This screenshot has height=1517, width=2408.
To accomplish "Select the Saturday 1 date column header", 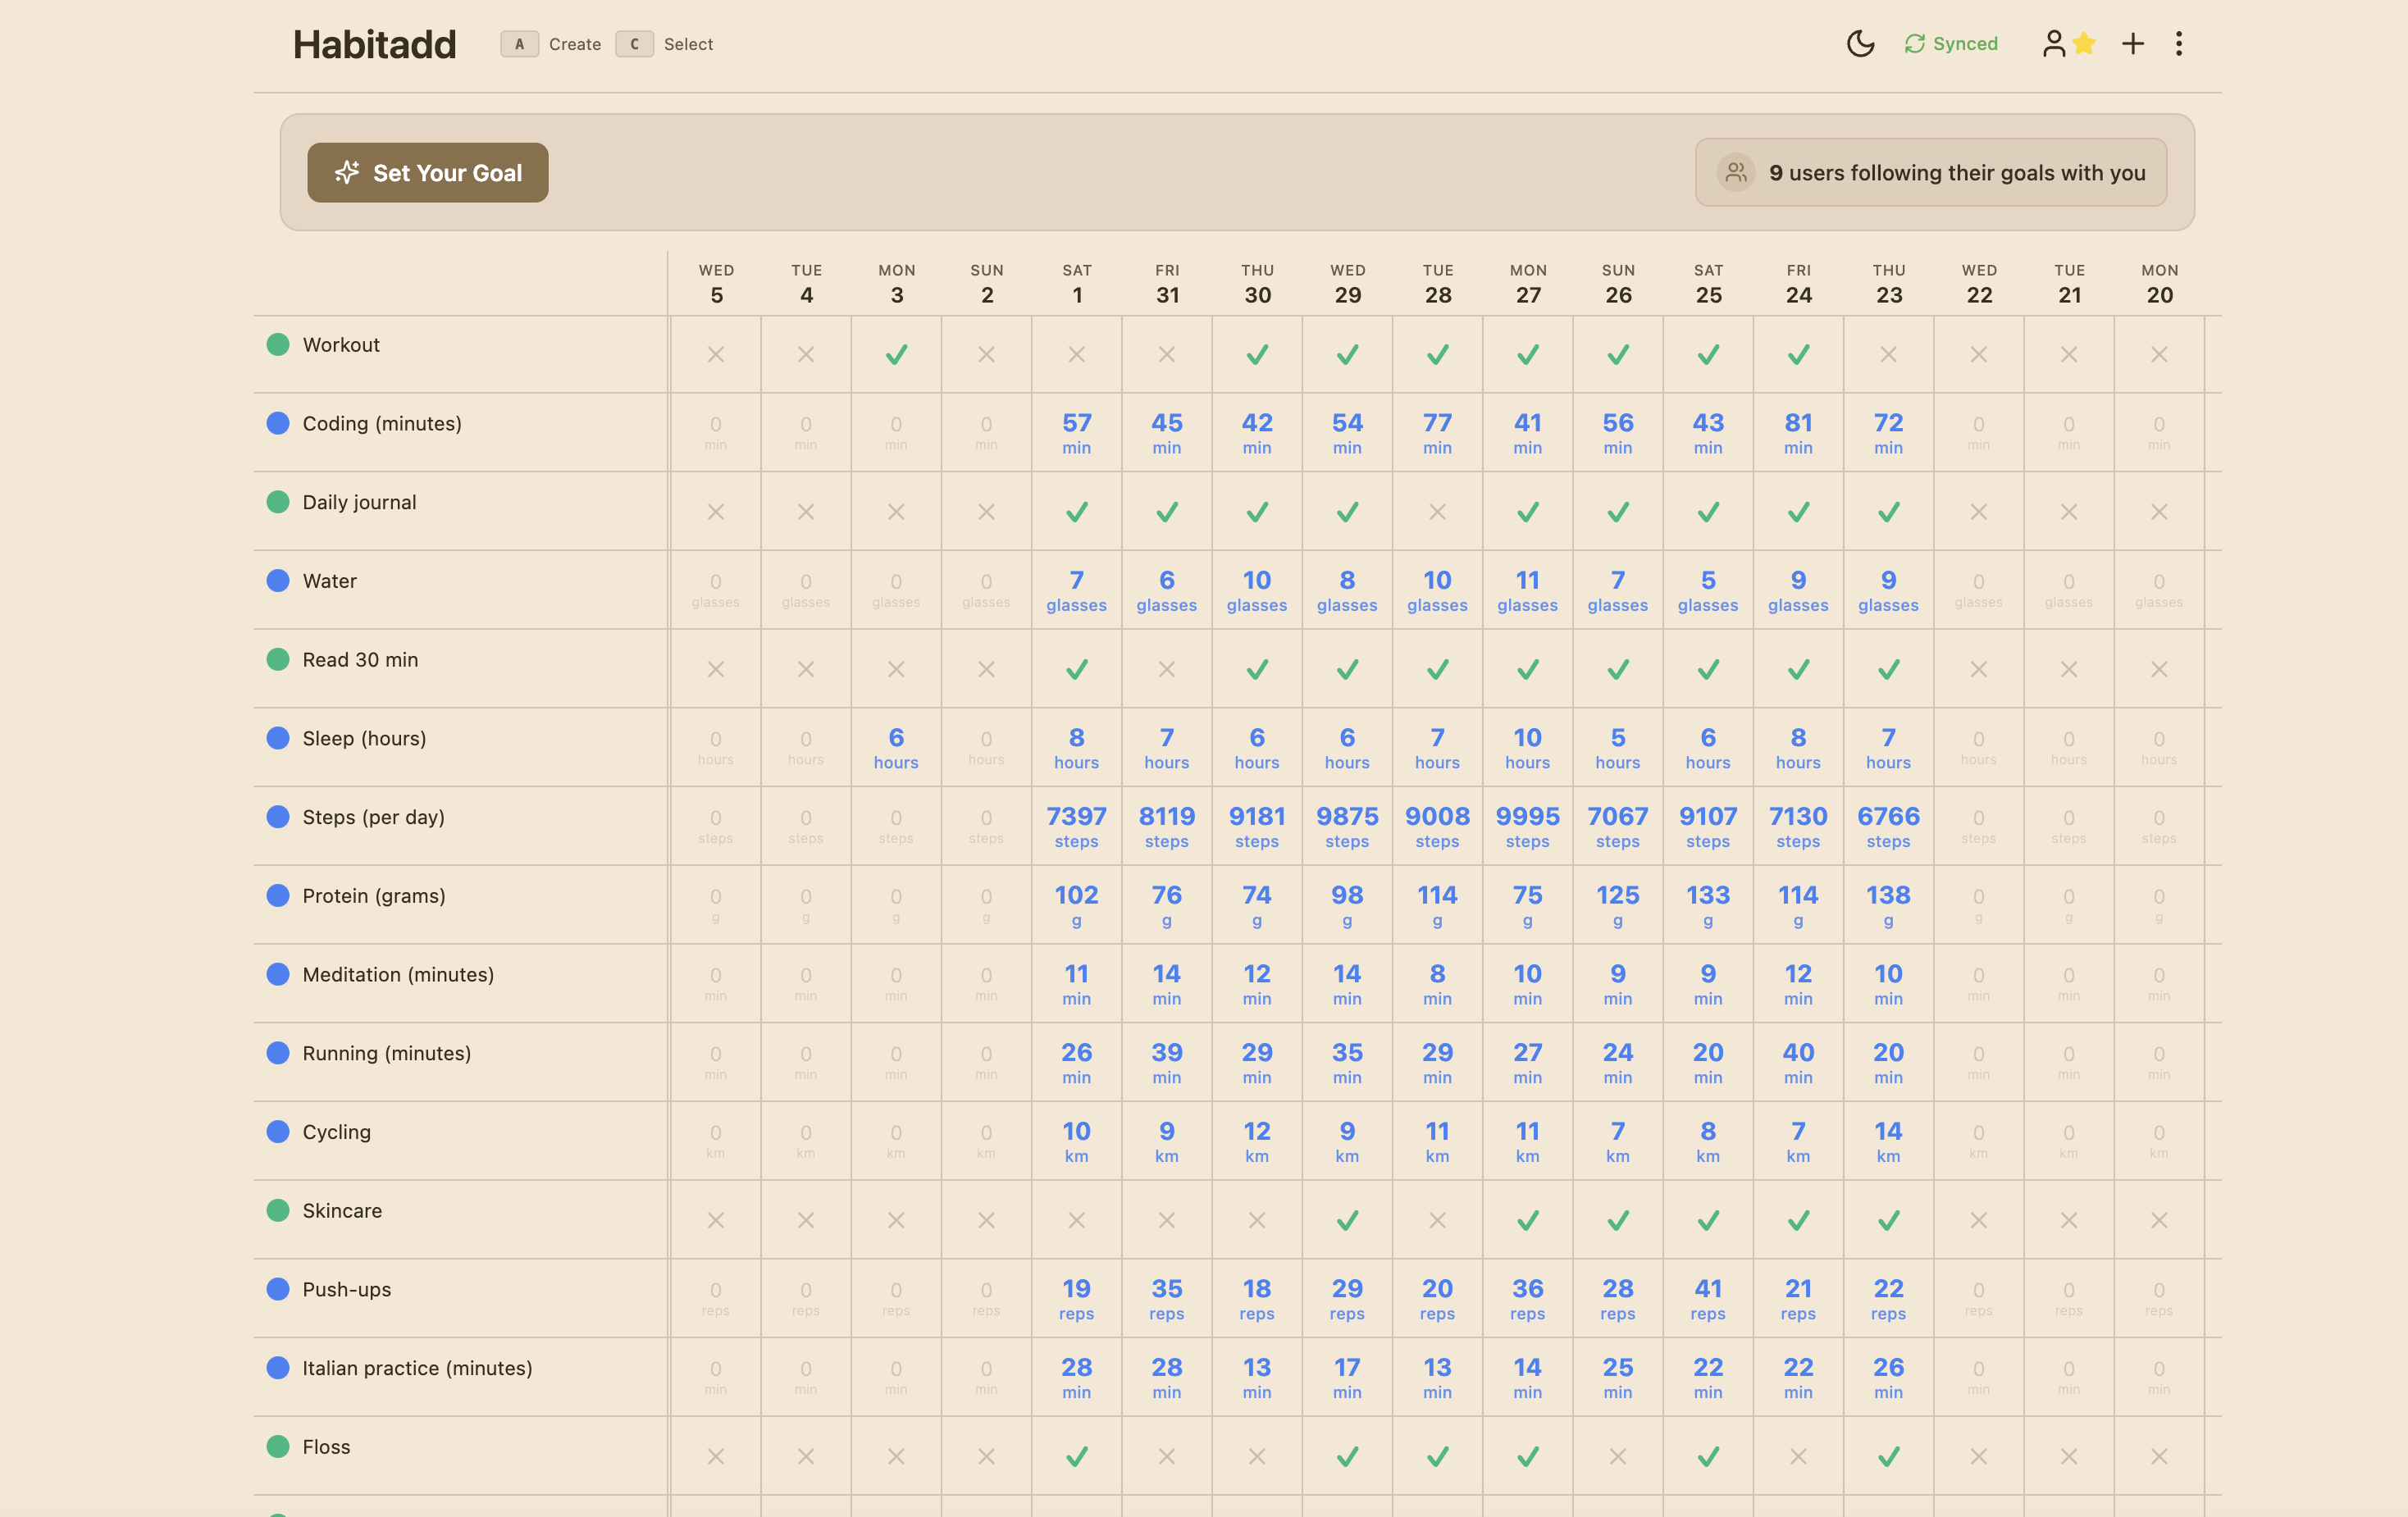I will 1076,283.
